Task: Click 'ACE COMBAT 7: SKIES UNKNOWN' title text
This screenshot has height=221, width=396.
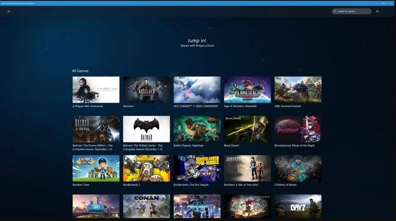Action: pos(196,106)
